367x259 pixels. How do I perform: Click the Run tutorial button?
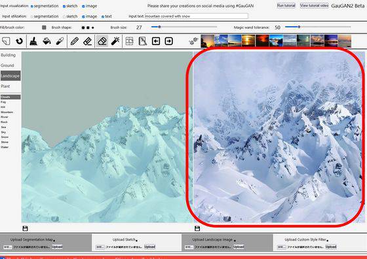(286, 5)
